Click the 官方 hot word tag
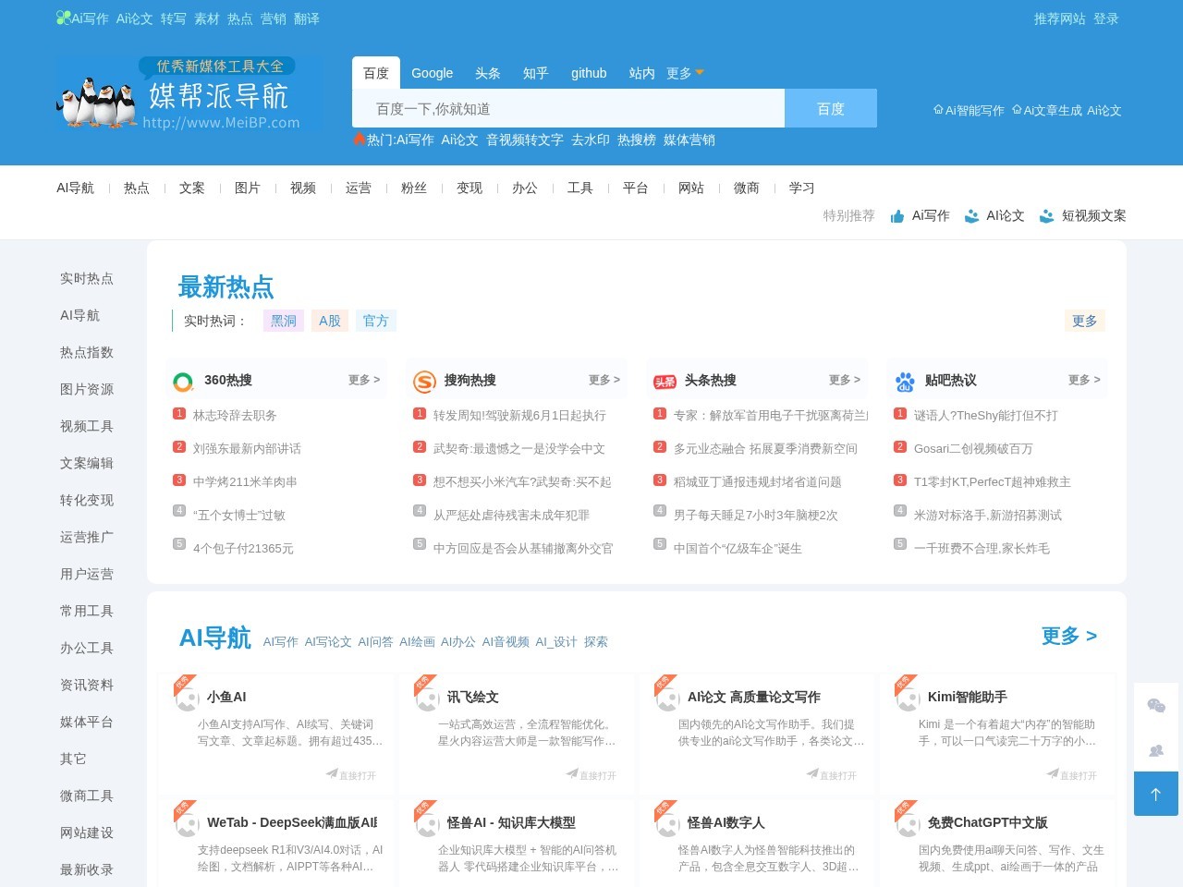The height and width of the screenshot is (887, 1183). tap(376, 321)
